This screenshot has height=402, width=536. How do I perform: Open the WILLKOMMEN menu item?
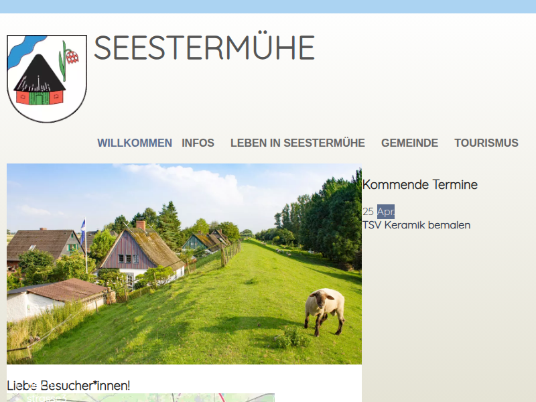135,143
